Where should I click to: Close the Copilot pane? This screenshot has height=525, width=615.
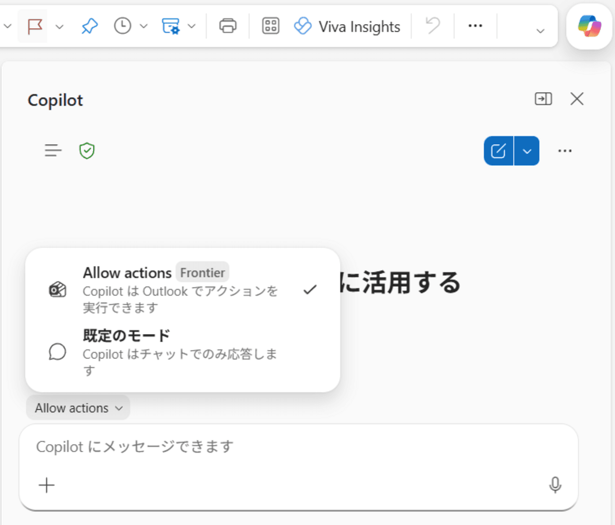click(x=577, y=99)
